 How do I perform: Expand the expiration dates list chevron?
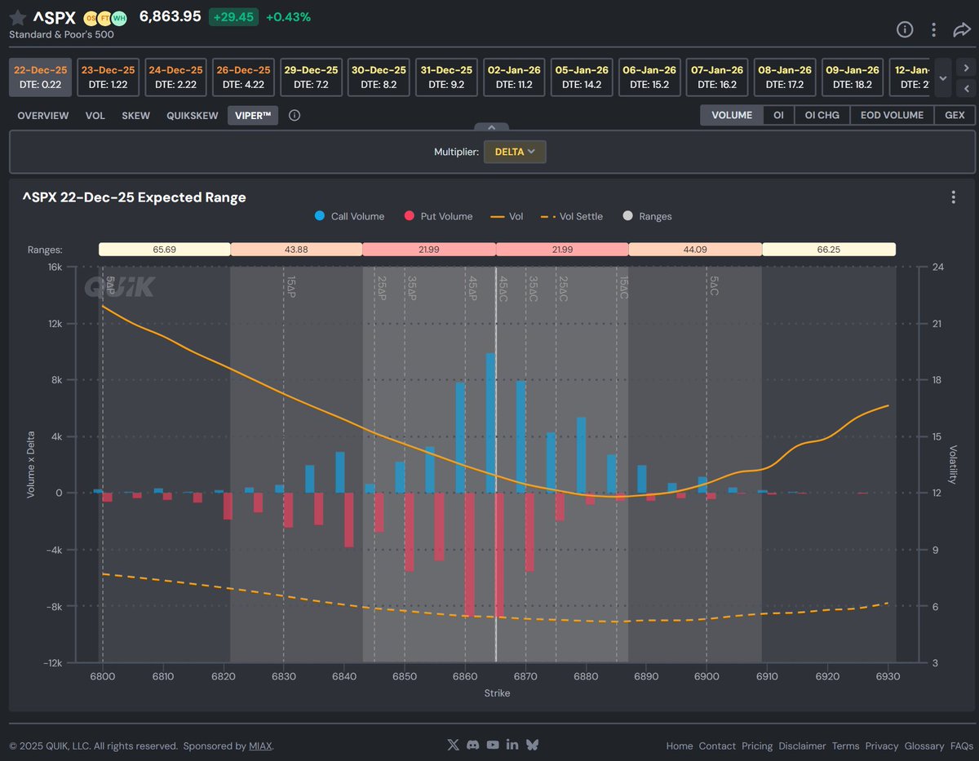coord(942,78)
